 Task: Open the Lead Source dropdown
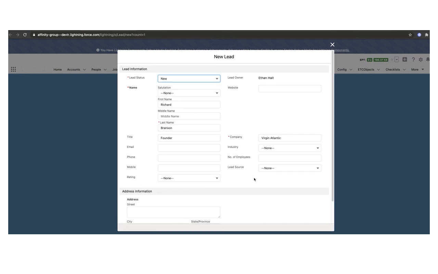pyautogui.click(x=289, y=168)
